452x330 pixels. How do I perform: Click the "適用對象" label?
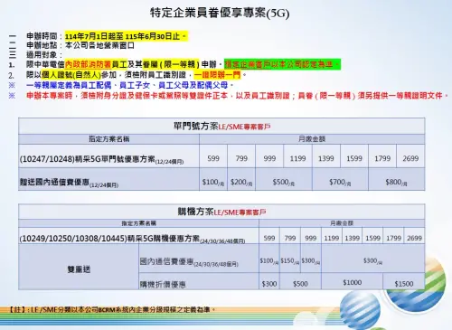(42, 55)
